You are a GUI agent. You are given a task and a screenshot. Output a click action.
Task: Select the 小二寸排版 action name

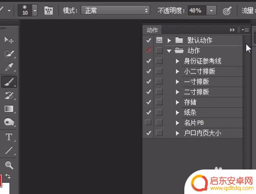coord(200,71)
